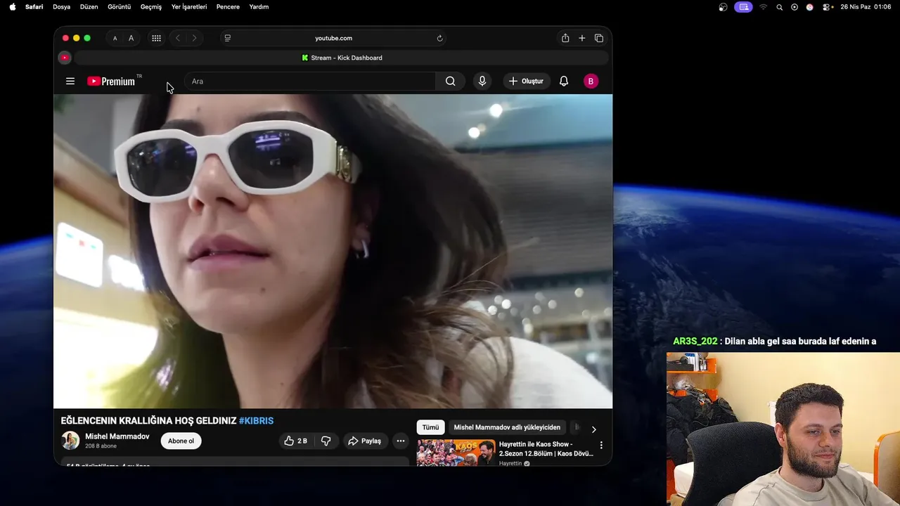Open Spotlight search in menu bar
The image size is (900, 506).
[779, 7]
